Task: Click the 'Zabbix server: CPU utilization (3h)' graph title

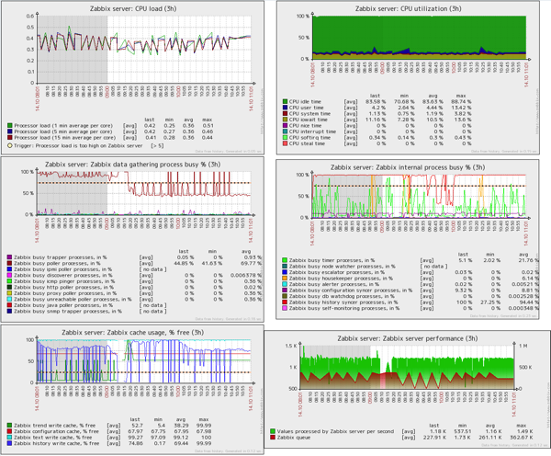Action: point(408,8)
